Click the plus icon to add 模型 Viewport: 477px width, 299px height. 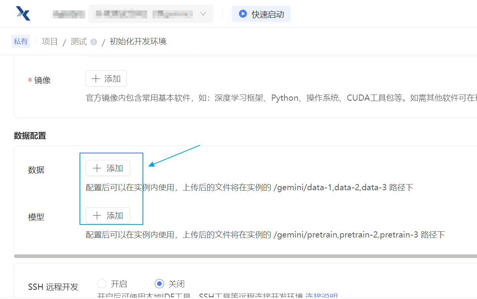(97, 216)
